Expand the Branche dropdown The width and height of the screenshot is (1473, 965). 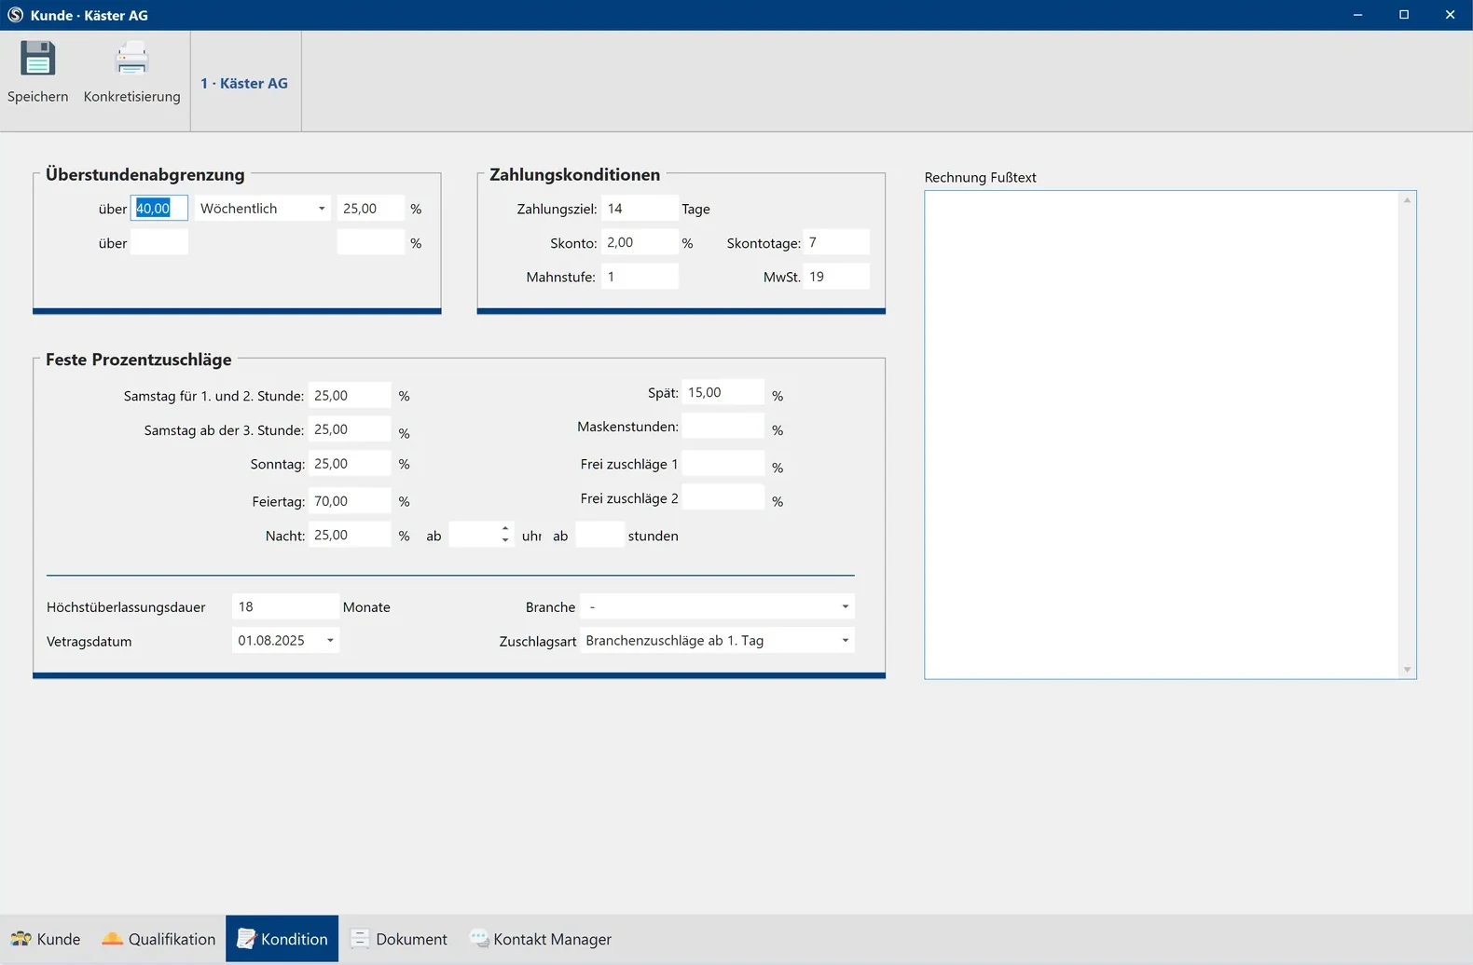click(846, 606)
